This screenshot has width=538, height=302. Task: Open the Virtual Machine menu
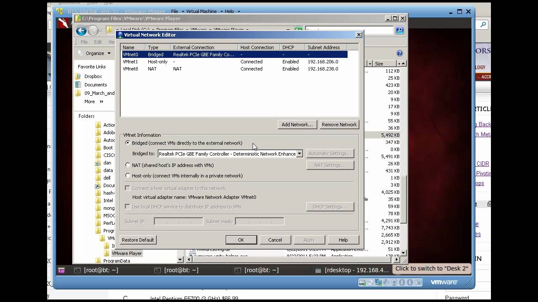pyautogui.click(x=201, y=11)
